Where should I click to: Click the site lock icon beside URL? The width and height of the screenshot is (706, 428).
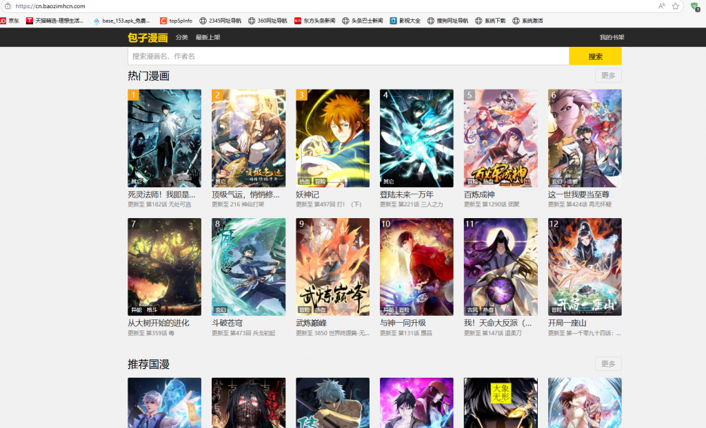(x=8, y=6)
